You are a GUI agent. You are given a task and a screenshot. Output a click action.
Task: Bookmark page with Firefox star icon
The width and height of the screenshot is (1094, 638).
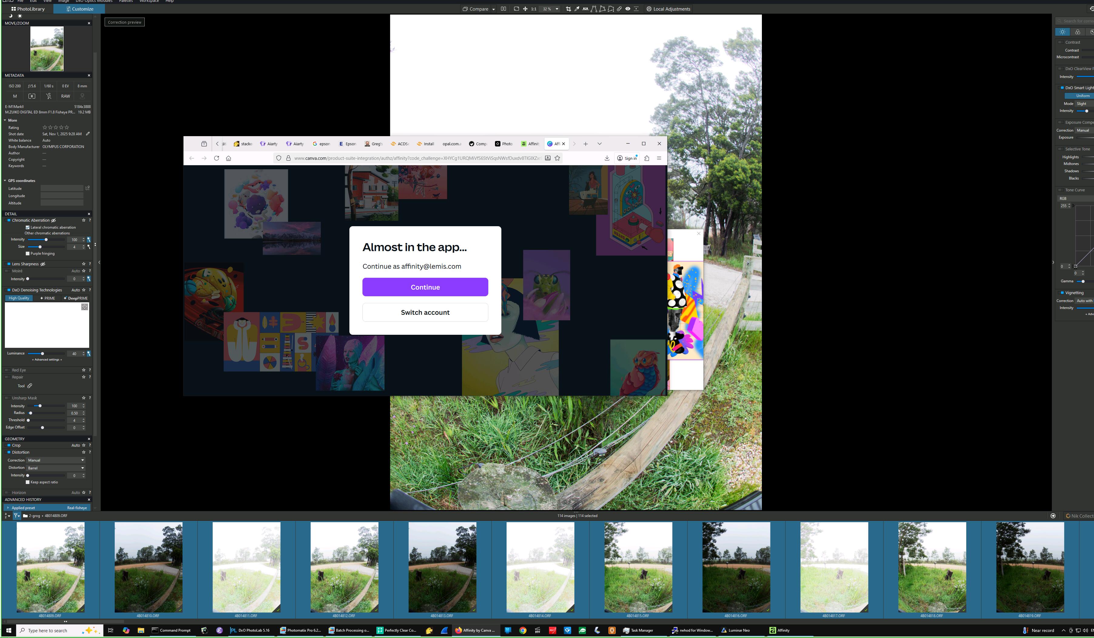pyautogui.click(x=557, y=158)
